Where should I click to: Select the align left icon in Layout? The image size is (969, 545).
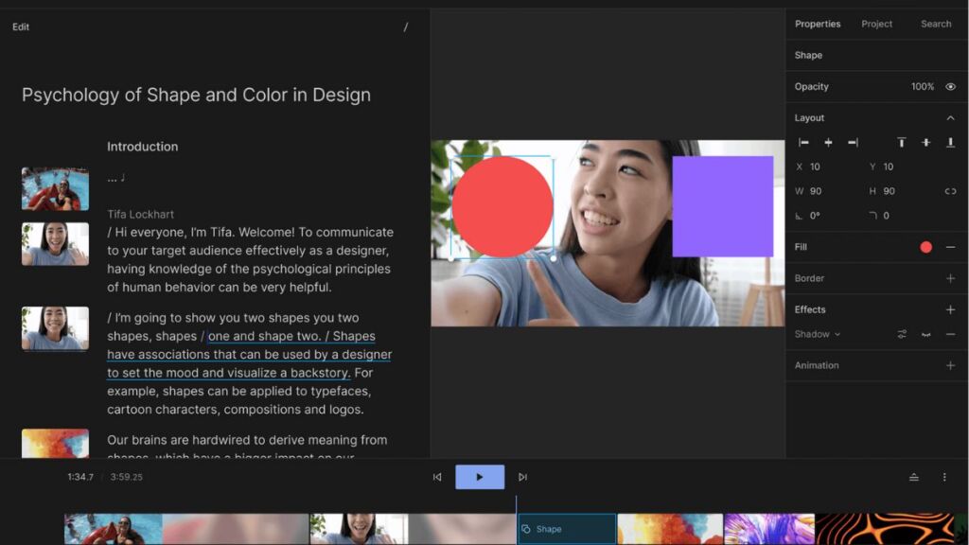pyautogui.click(x=802, y=142)
